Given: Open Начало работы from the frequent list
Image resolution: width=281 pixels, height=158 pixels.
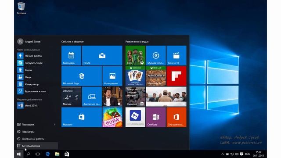Looking at the screenshot, I should 37,56.
